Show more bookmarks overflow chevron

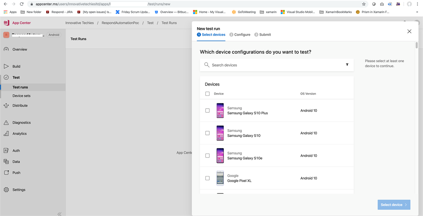pos(417,12)
